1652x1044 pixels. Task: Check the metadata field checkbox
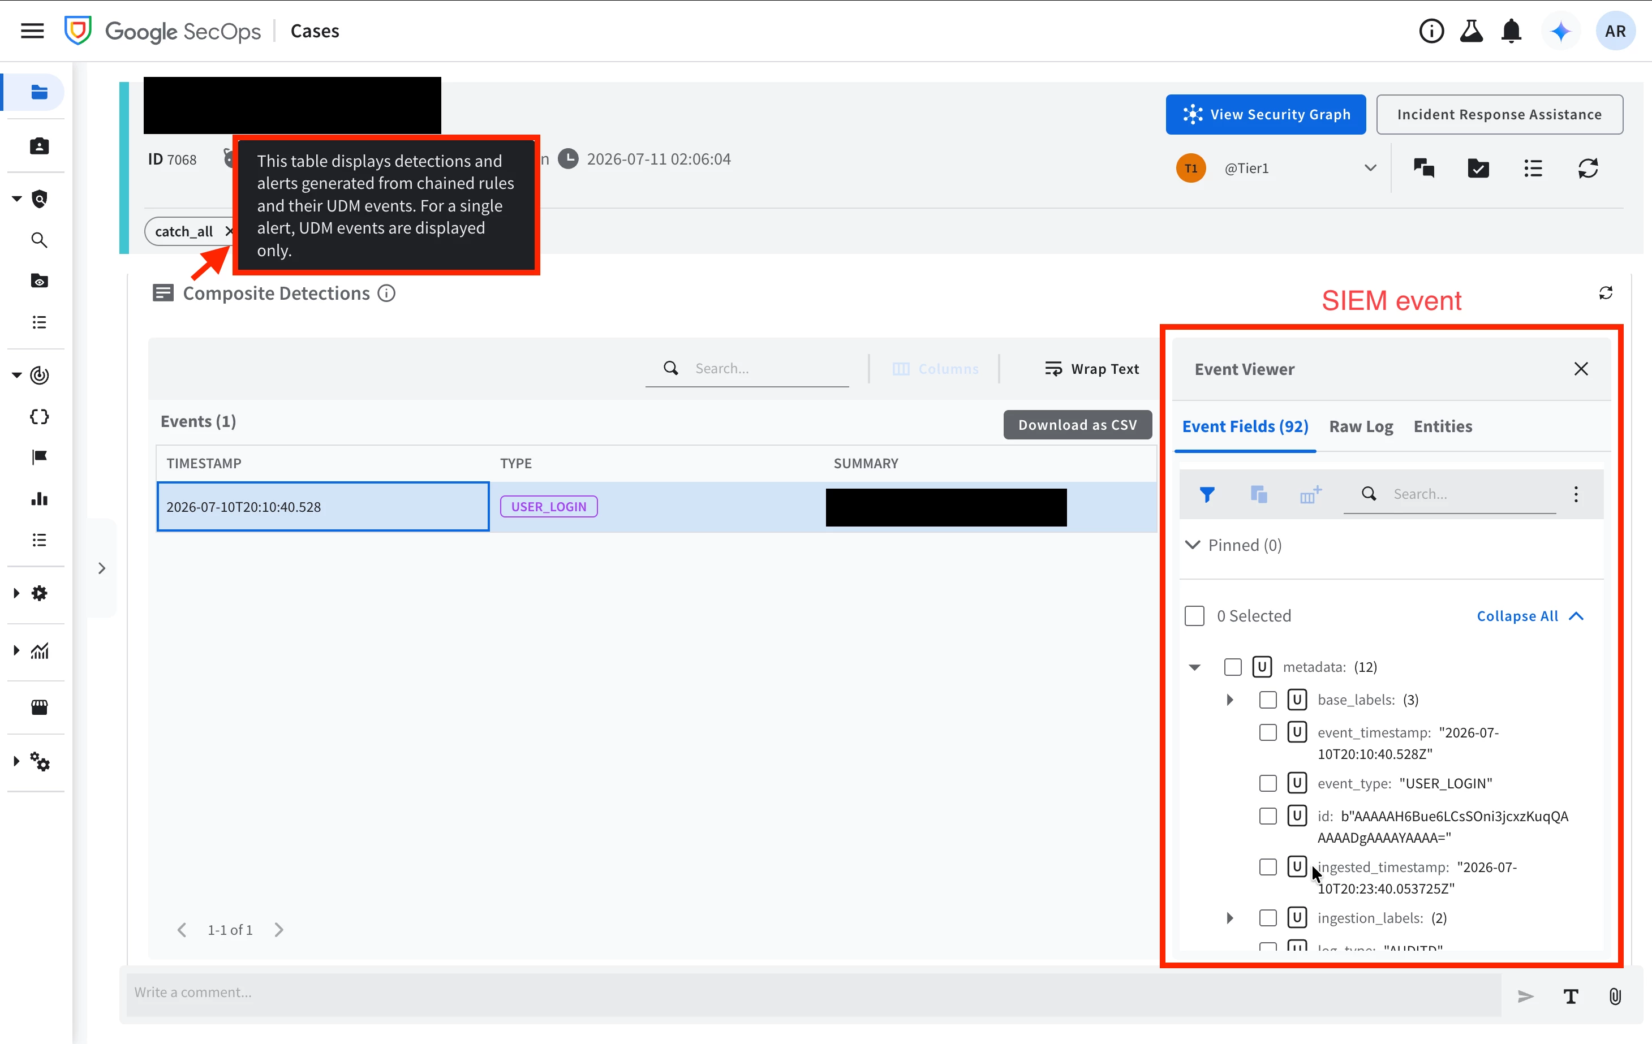[x=1233, y=667]
